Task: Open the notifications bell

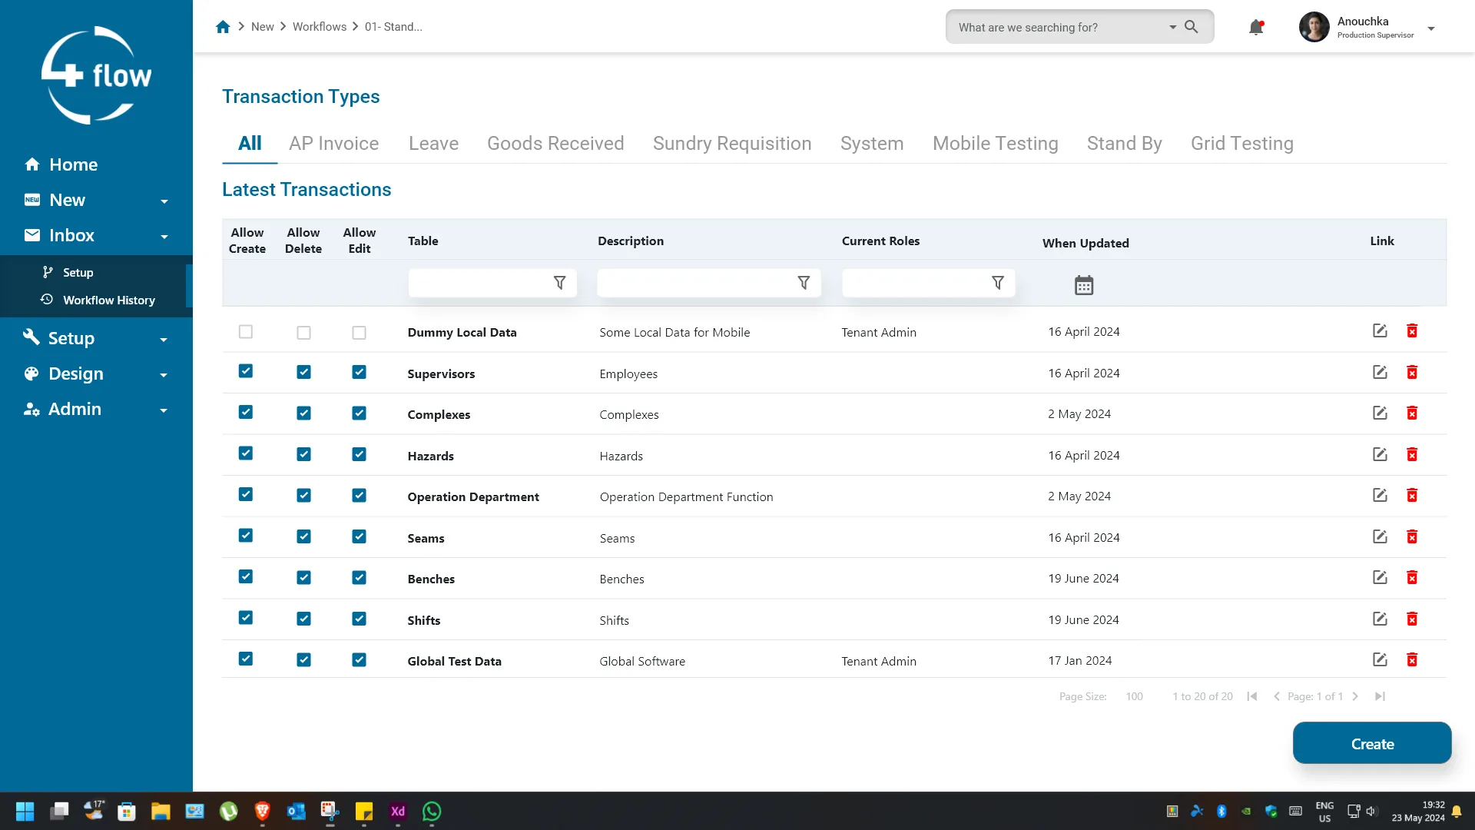Action: tap(1256, 28)
